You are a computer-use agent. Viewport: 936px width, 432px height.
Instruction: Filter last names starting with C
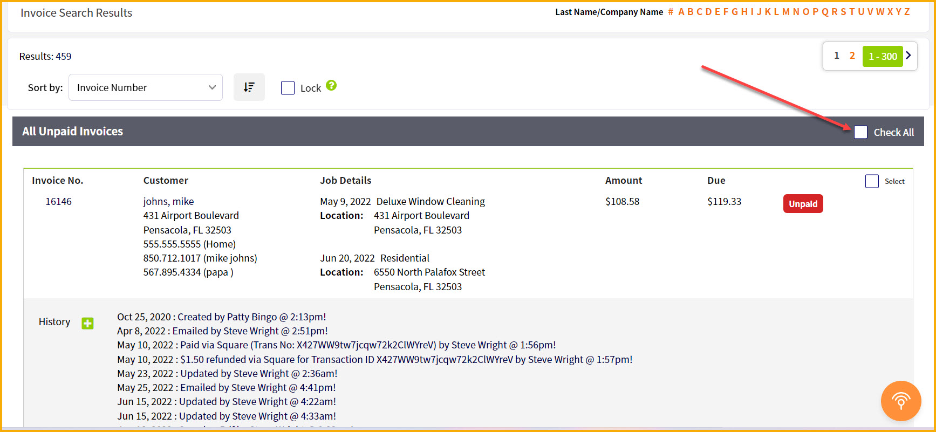point(699,12)
